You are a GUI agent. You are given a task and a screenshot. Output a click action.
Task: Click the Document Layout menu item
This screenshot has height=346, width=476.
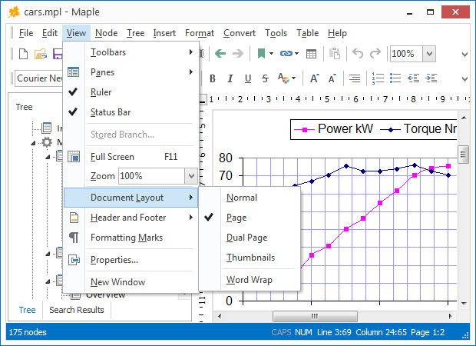click(x=131, y=198)
